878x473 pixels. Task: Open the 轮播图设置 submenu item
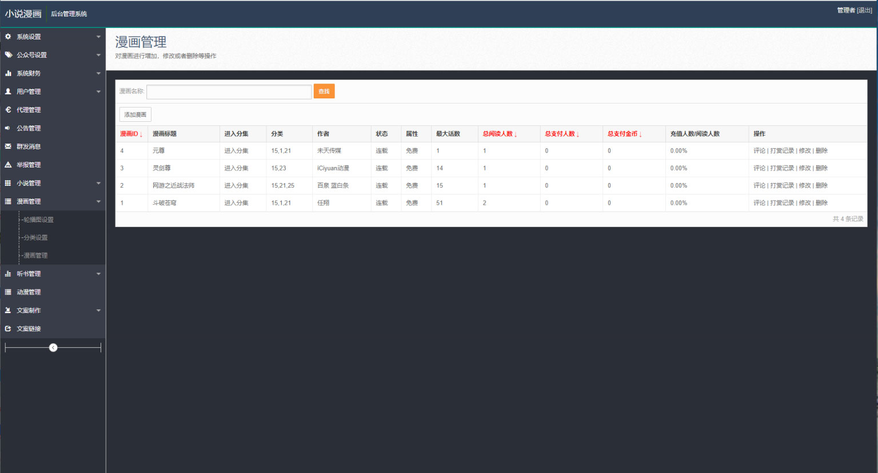[x=38, y=220]
